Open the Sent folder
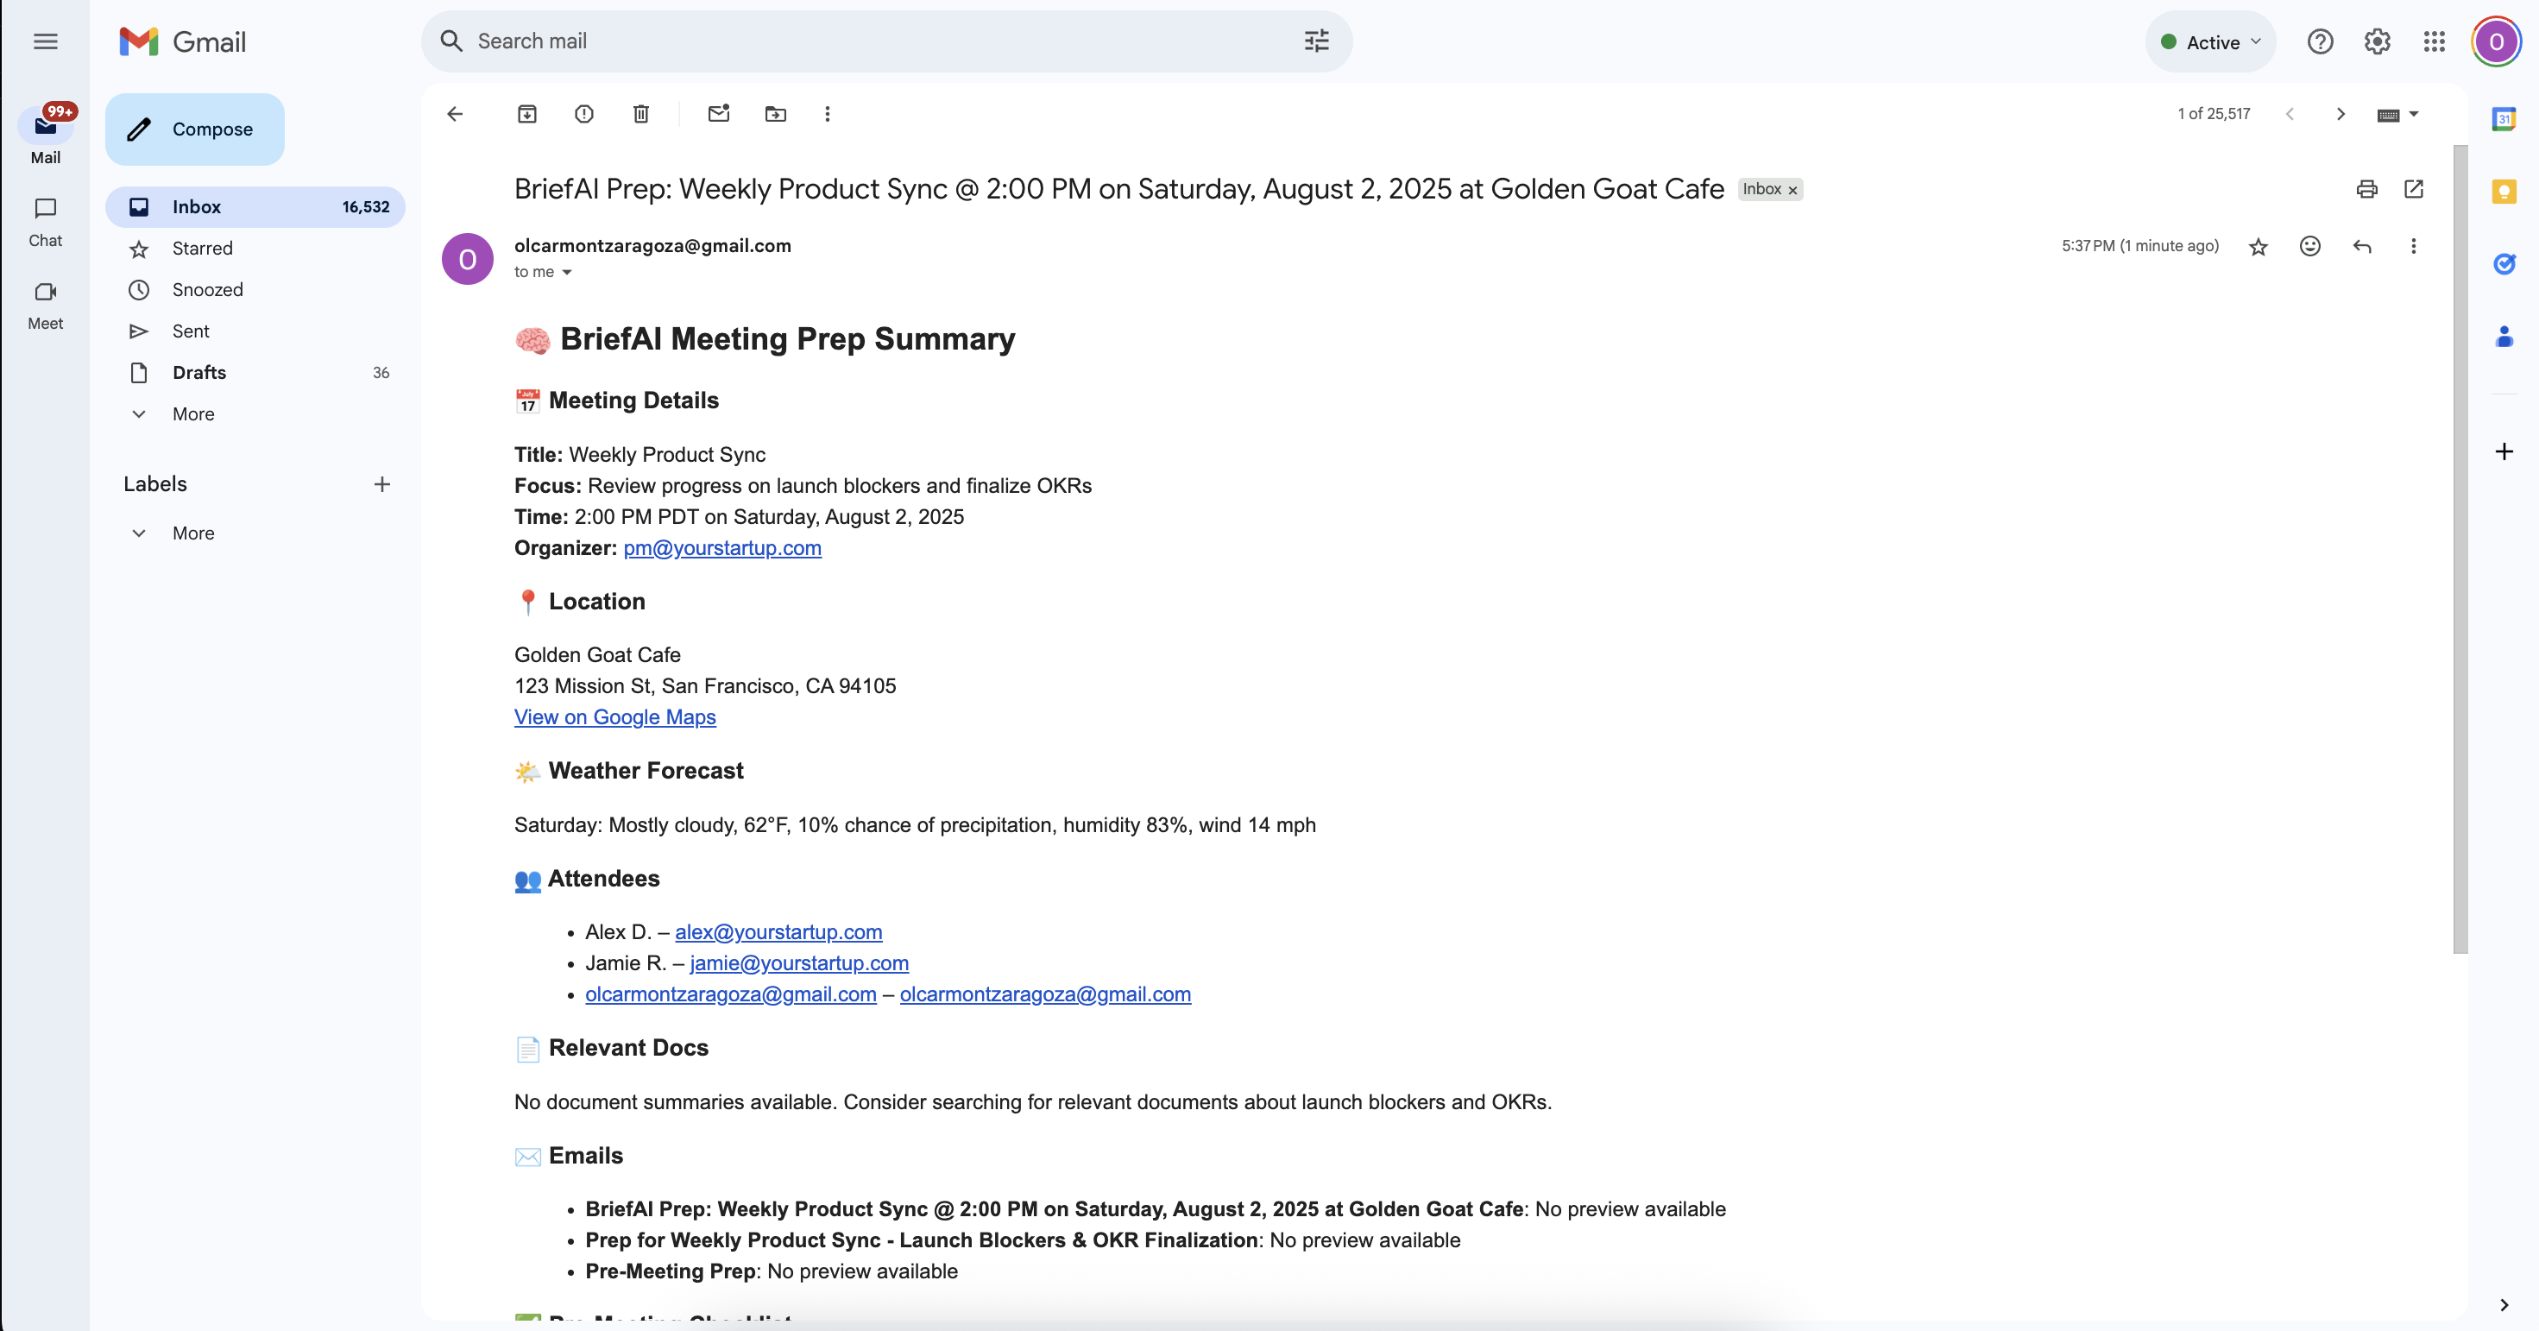2539x1331 pixels. pyautogui.click(x=190, y=331)
